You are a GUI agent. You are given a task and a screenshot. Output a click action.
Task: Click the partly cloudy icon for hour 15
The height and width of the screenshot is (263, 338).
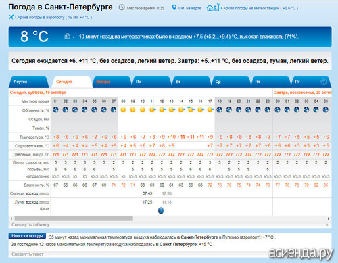191,110
